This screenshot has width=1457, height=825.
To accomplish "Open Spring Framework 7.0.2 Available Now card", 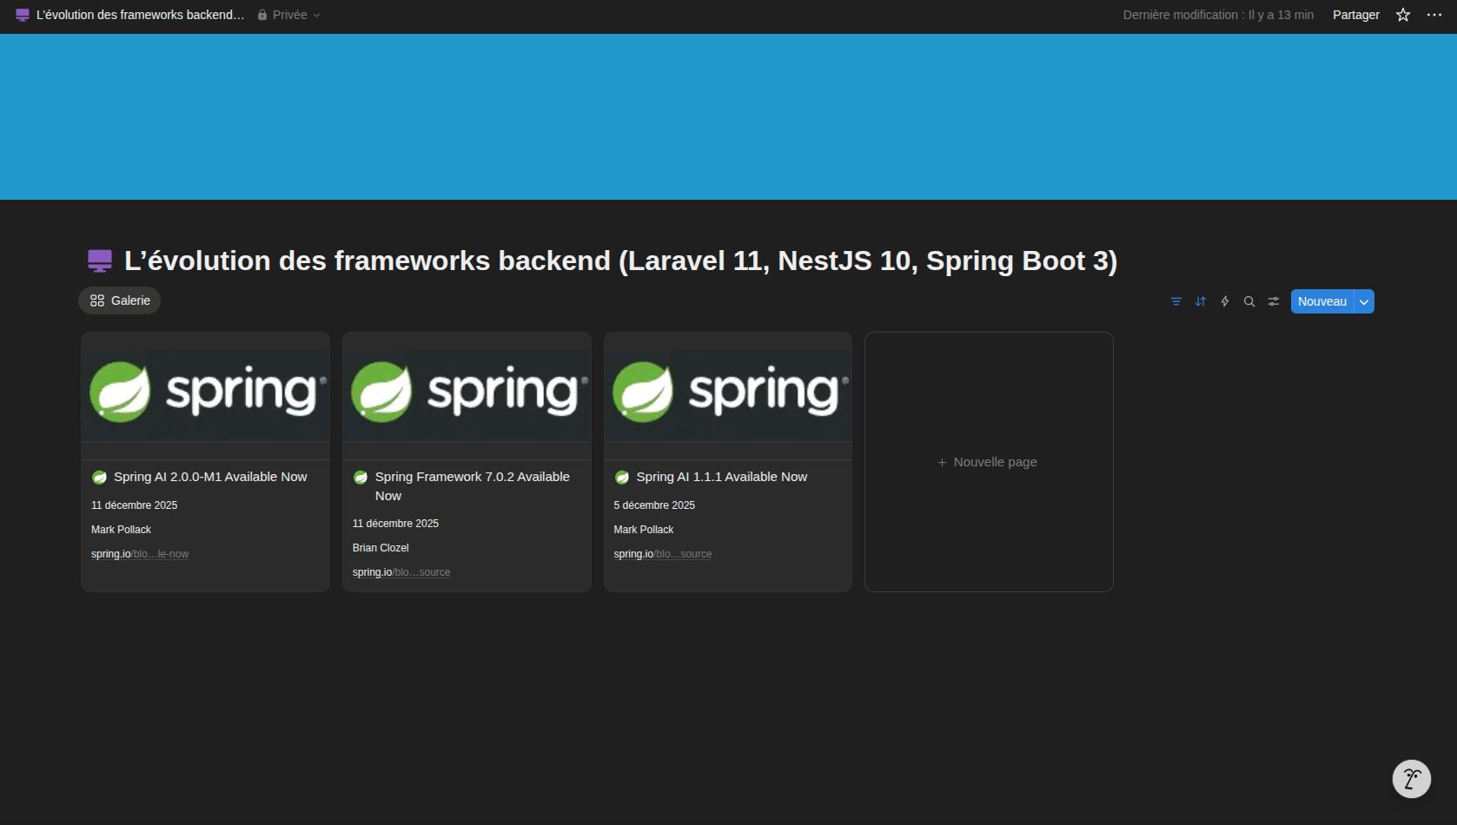I will coord(472,477).
